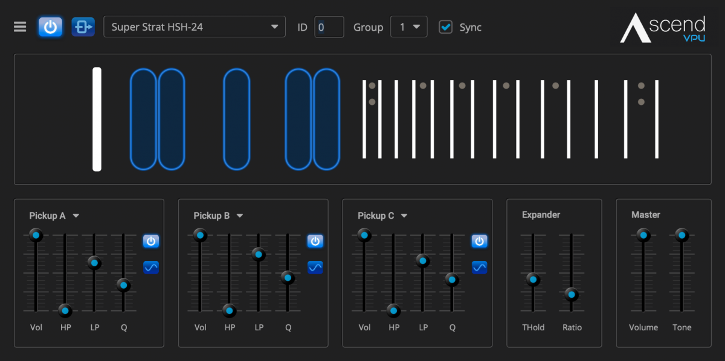Open the Group dropdown
725x361 pixels.
[x=409, y=27]
